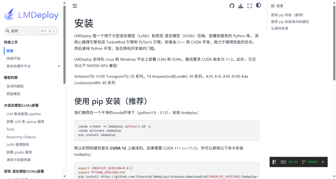Open 部署 LLM 类 openai 服务 page
This screenshot has width=336, height=179.
(25, 122)
